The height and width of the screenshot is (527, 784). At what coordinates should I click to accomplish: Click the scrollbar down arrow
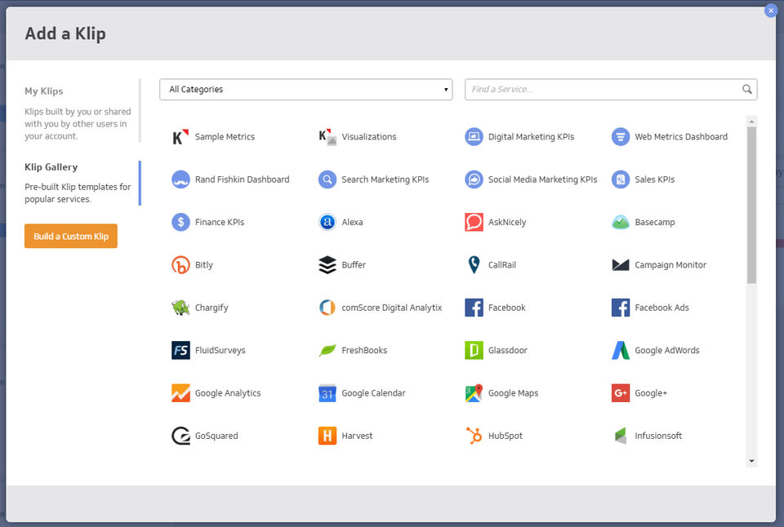click(751, 461)
